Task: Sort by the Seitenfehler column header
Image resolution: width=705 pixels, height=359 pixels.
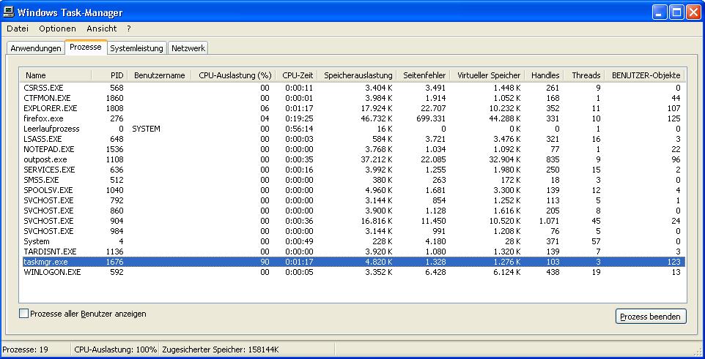Action: pos(424,75)
